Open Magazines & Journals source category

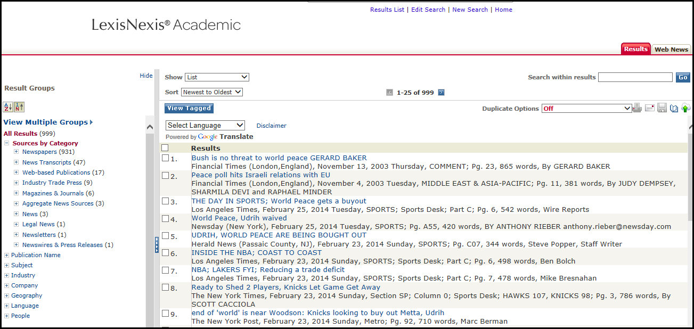pyautogui.click(x=53, y=193)
